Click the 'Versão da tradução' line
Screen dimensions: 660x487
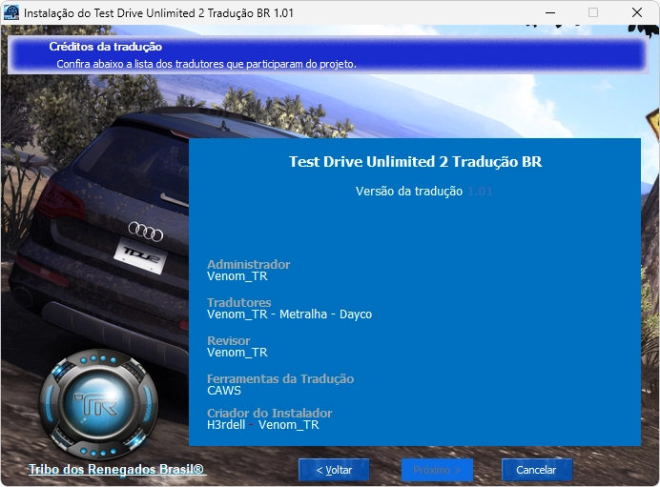[423, 192]
